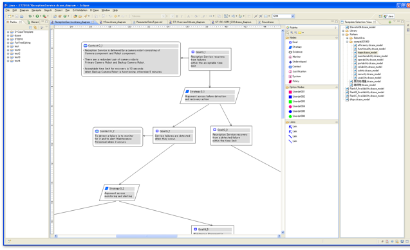
Task: Expand the Library folder in Template Selection View
Action: coord(343,31)
